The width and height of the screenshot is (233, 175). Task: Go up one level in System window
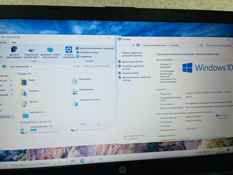133,45
